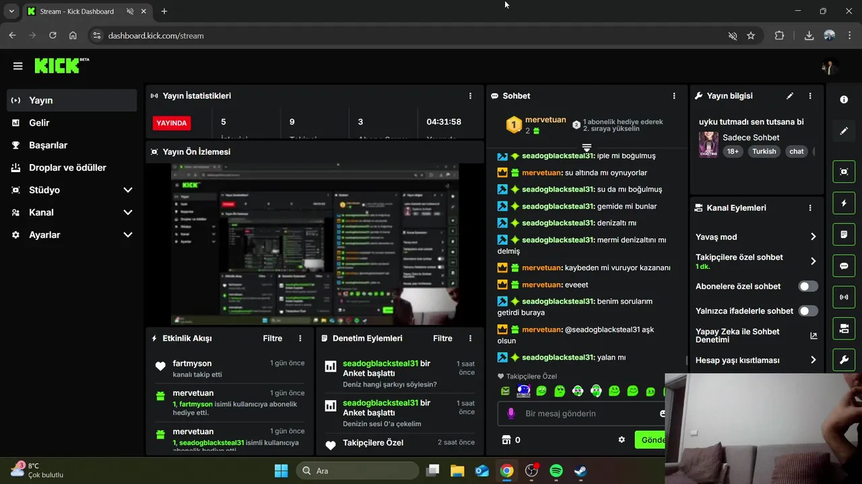Open Yayın İstatistikleri panel options menu

point(471,96)
